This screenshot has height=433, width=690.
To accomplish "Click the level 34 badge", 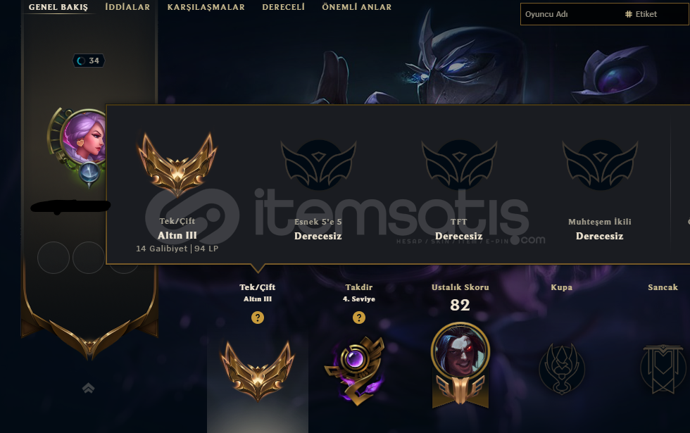I will coord(89,61).
